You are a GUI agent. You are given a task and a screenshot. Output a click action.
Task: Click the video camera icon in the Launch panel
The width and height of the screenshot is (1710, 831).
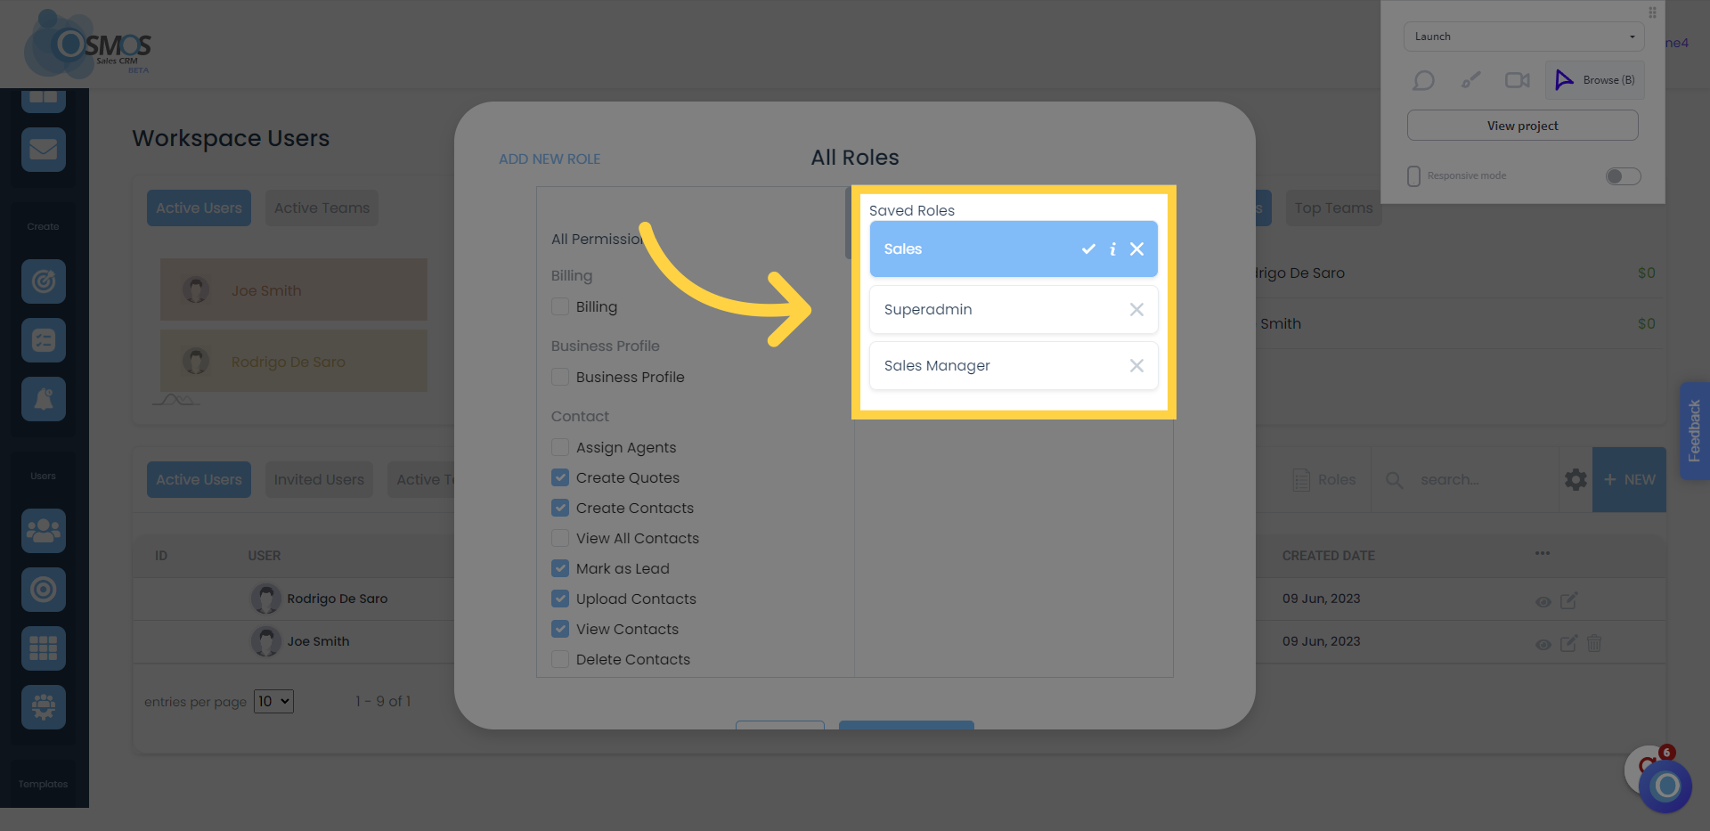coord(1518,81)
